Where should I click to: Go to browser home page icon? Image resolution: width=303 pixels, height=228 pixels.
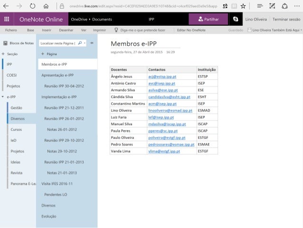[46, 6]
